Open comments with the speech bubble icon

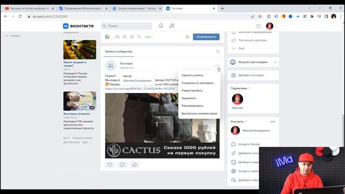pyautogui.click(x=122, y=164)
